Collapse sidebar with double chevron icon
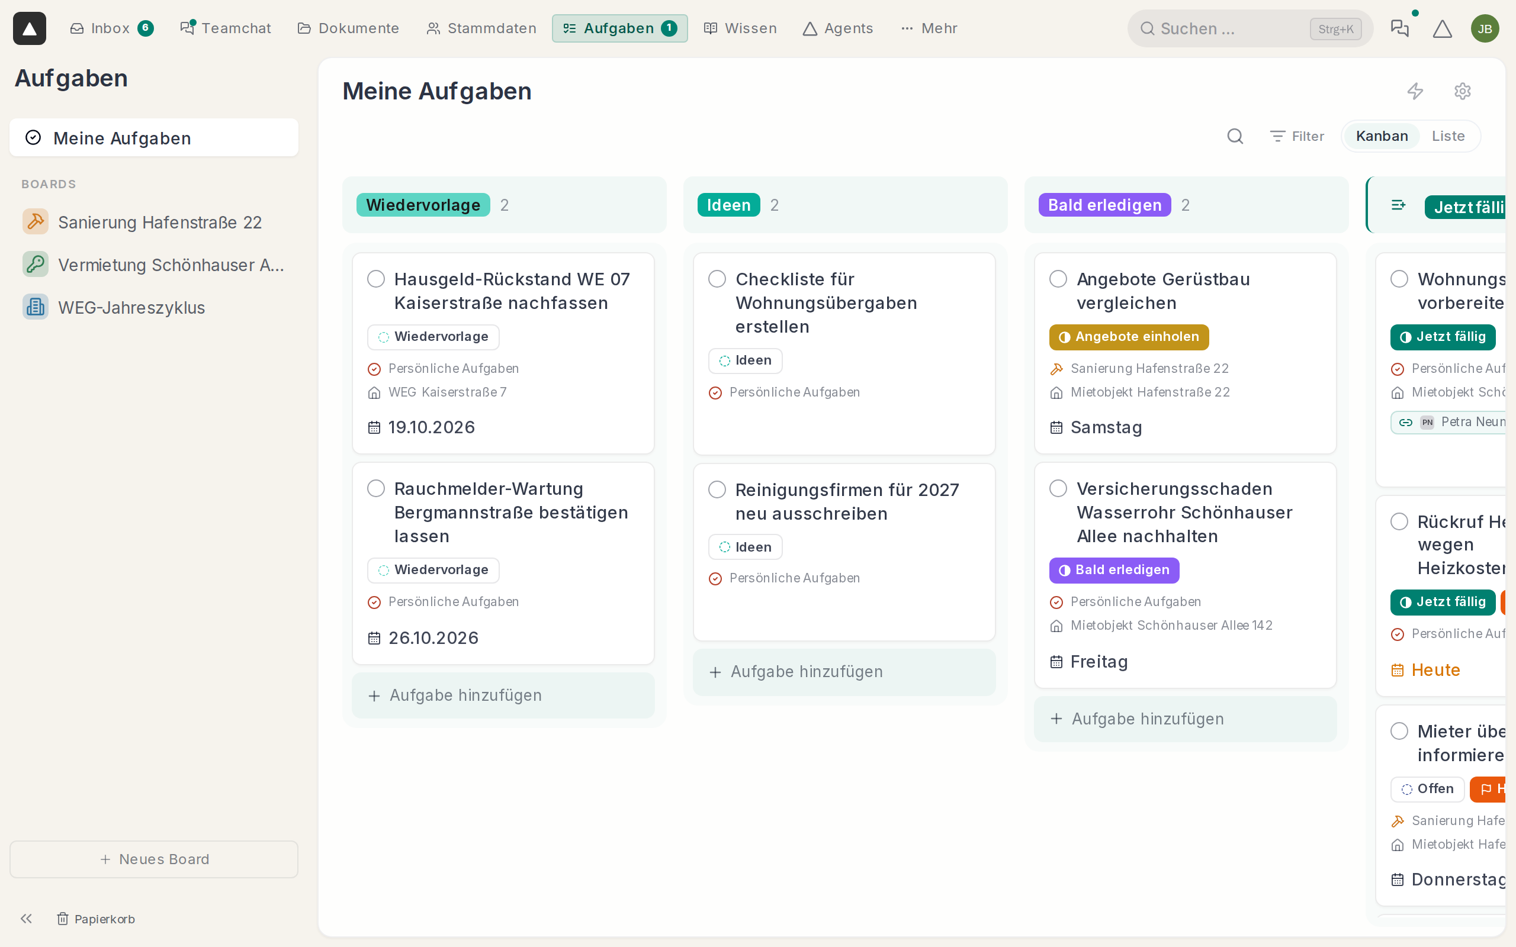This screenshot has width=1516, height=947. click(x=25, y=919)
